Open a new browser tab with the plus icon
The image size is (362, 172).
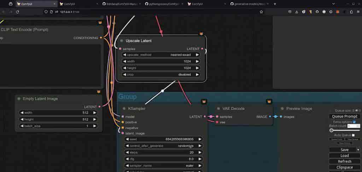coord(275,4)
